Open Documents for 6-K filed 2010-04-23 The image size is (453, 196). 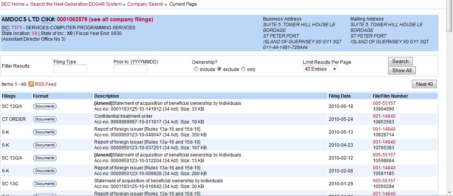pos(45,145)
